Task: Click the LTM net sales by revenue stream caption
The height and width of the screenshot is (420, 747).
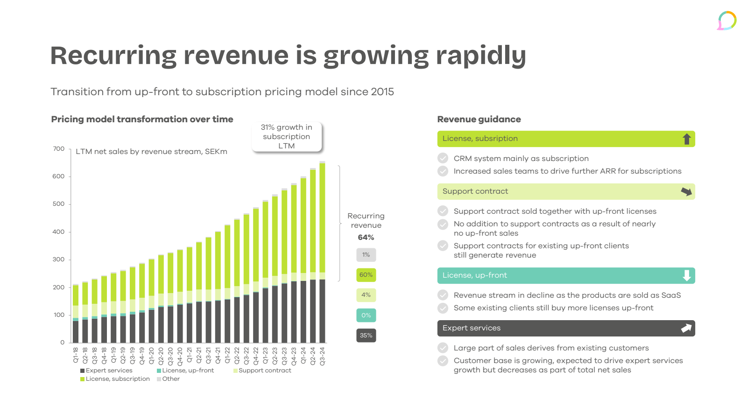Action: click(x=151, y=152)
